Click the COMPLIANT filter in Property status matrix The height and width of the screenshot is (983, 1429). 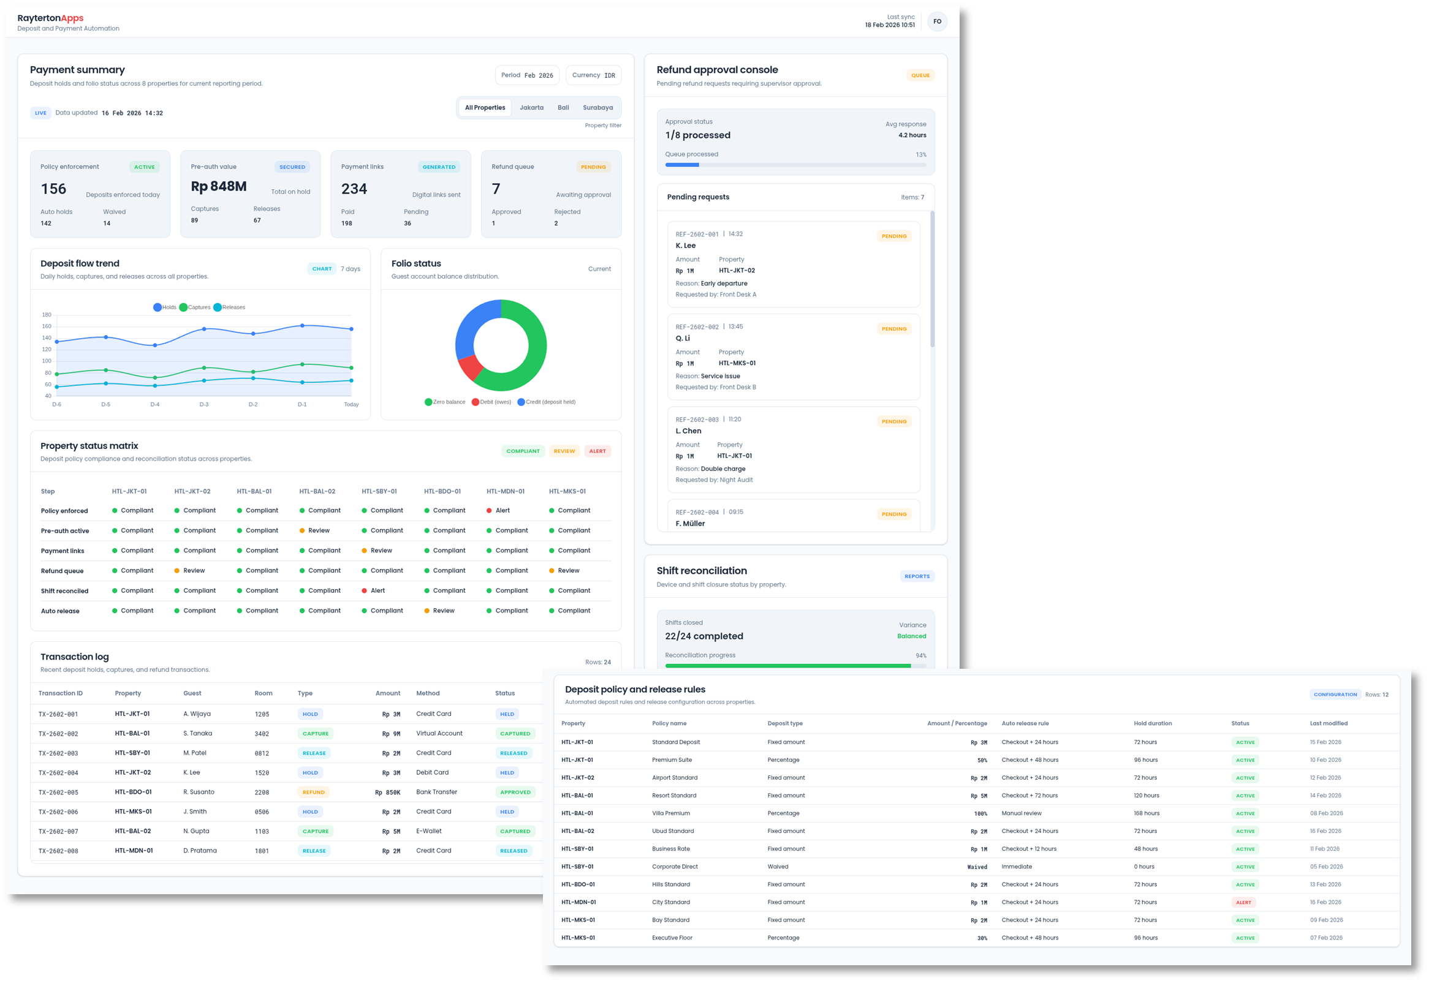tap(523, 450)
